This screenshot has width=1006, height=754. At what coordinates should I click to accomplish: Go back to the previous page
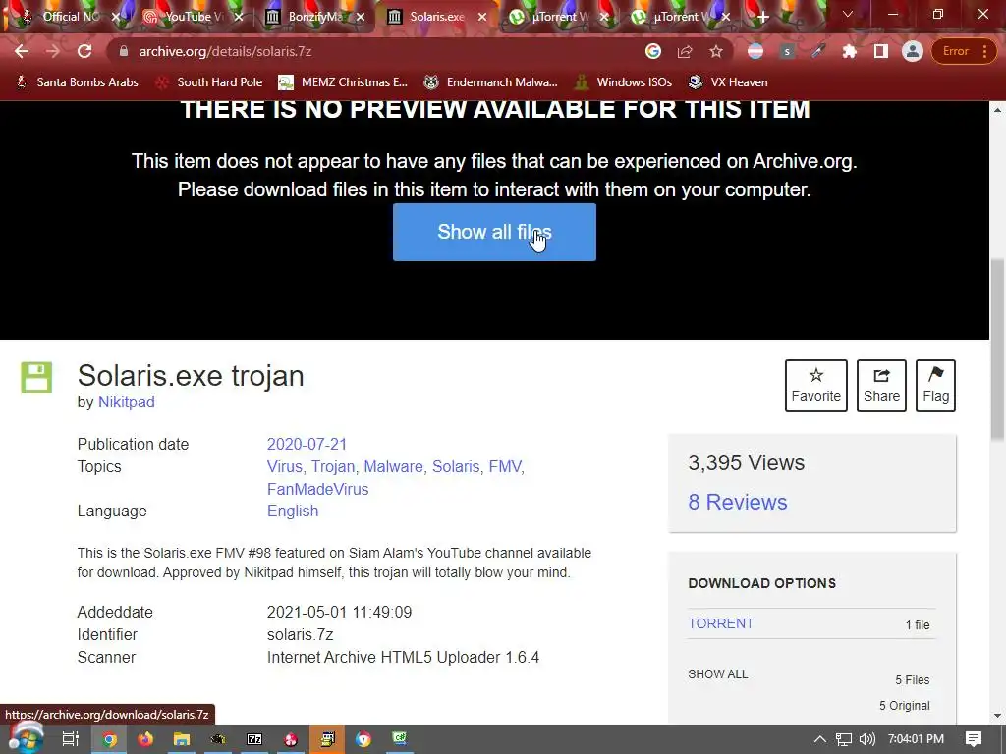click(x=22, y=51)
